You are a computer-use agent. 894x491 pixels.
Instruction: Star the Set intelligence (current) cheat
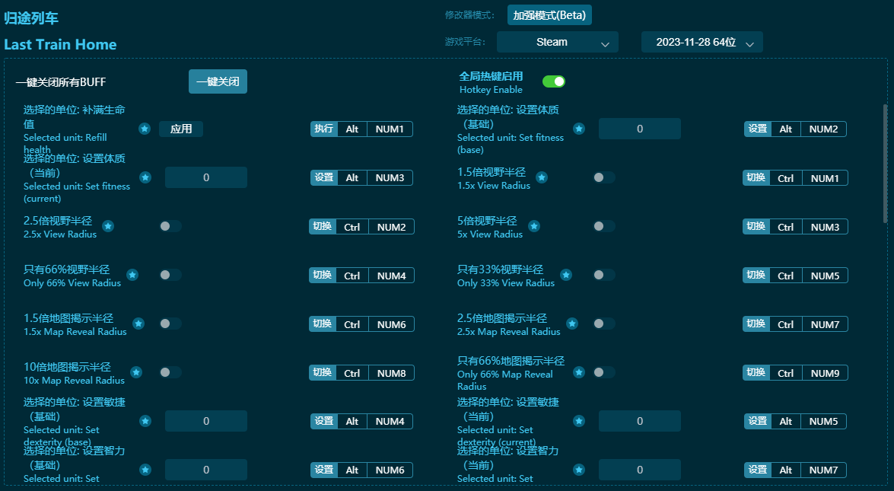pyautogui.click(x=579, y=470)
